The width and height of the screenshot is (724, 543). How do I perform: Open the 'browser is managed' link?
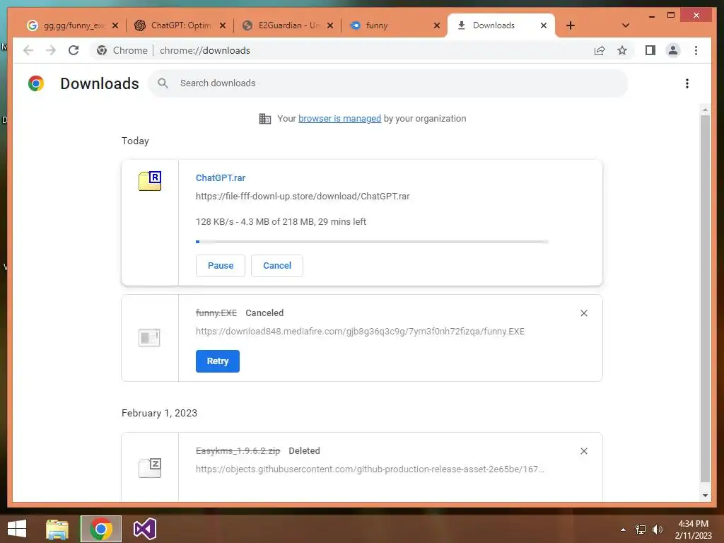click(340, 119)
